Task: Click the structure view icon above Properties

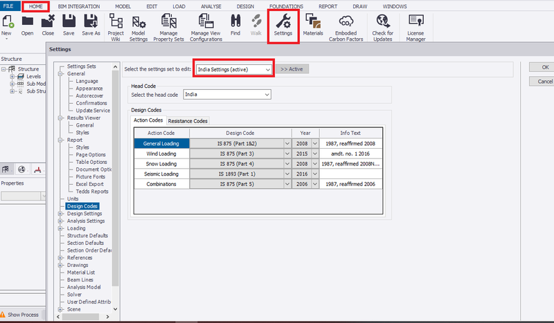Action: click(6, 169)
